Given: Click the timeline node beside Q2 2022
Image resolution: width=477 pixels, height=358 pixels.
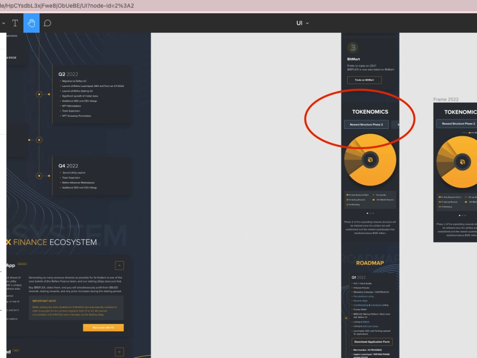Looking at the screenshot, I should click(39, 95).
